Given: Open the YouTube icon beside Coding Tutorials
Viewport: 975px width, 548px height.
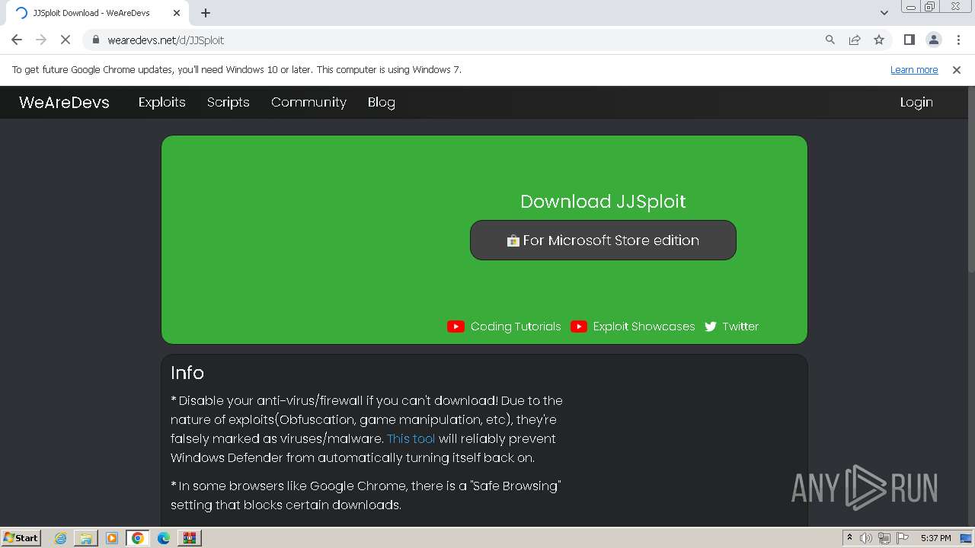Looking at the screenshot, I should (x=456, y=327).
